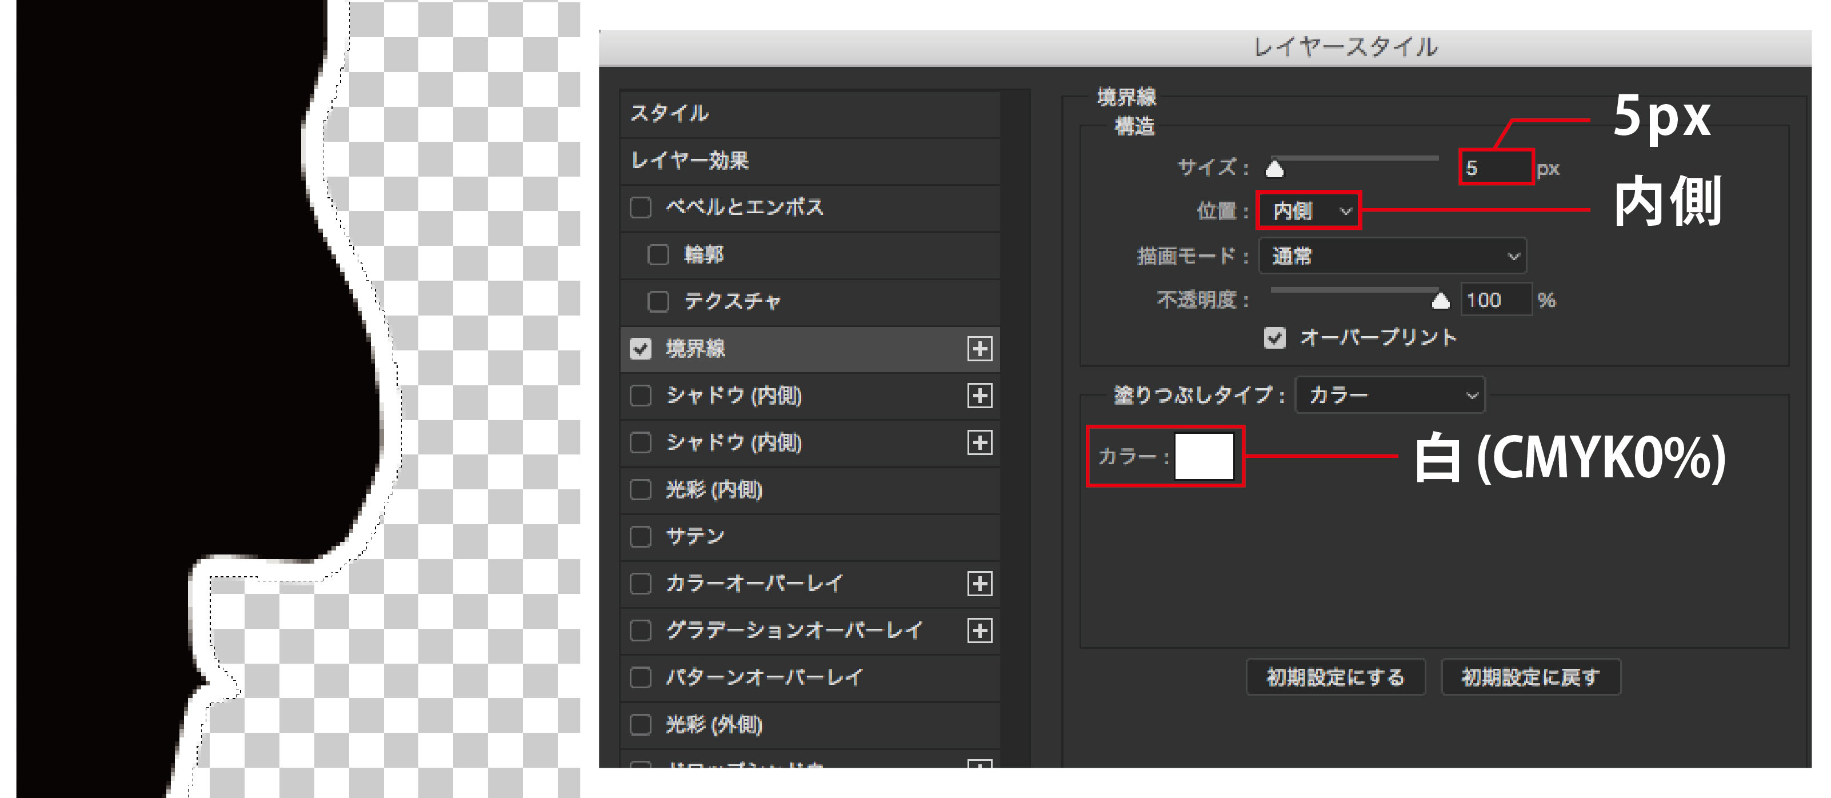1831x798 pixels.
Task: Add another 境界線 effect with plus icon
Action: tap(980, 349)
